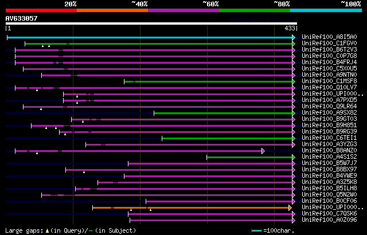Select the UniRef100_B8BX97 hit name

329,170
